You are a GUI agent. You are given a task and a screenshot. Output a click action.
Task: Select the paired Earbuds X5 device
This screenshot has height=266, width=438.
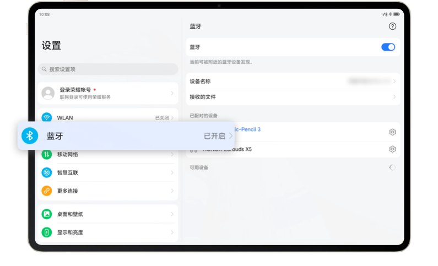coord(293,149)
